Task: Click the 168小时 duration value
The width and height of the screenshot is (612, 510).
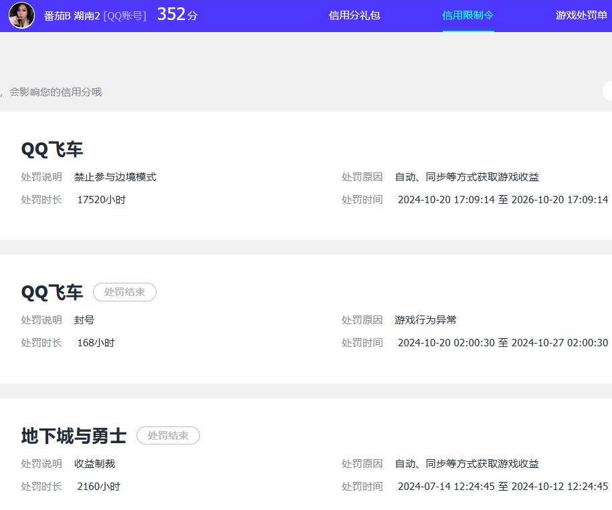Action: click(96, 343)
